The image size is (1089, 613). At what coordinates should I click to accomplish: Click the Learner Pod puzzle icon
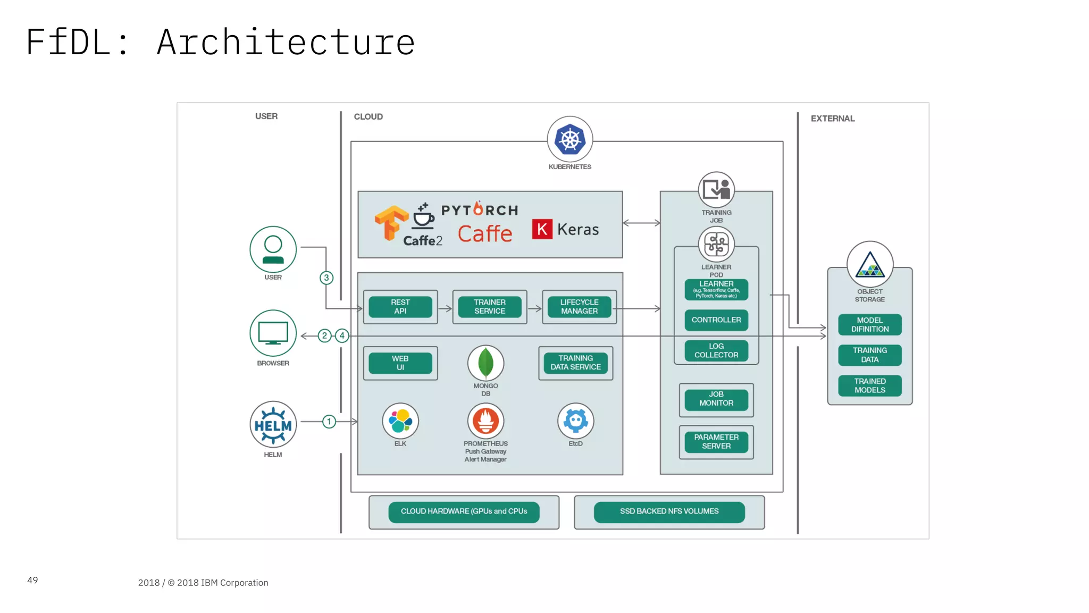click(x=716, y=245)
